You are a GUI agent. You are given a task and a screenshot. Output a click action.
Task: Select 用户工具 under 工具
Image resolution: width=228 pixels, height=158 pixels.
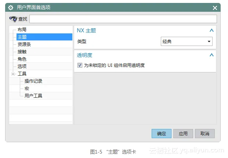click(33, 96)
